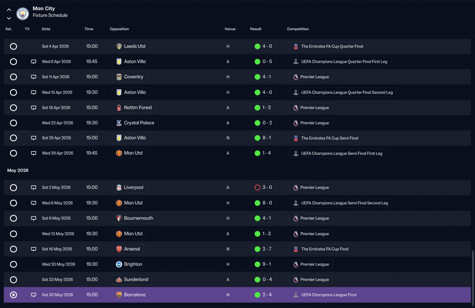Click the TV icon for Barcelona match

34,295
